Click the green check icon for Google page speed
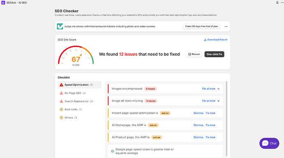Screen dimensions: 284x158 point(112,151)
